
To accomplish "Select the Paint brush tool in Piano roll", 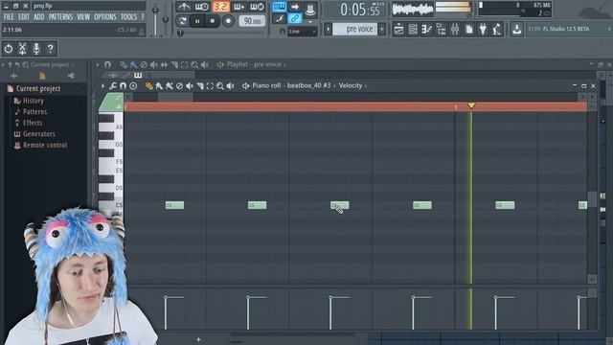I will click(x=159, y=86).
